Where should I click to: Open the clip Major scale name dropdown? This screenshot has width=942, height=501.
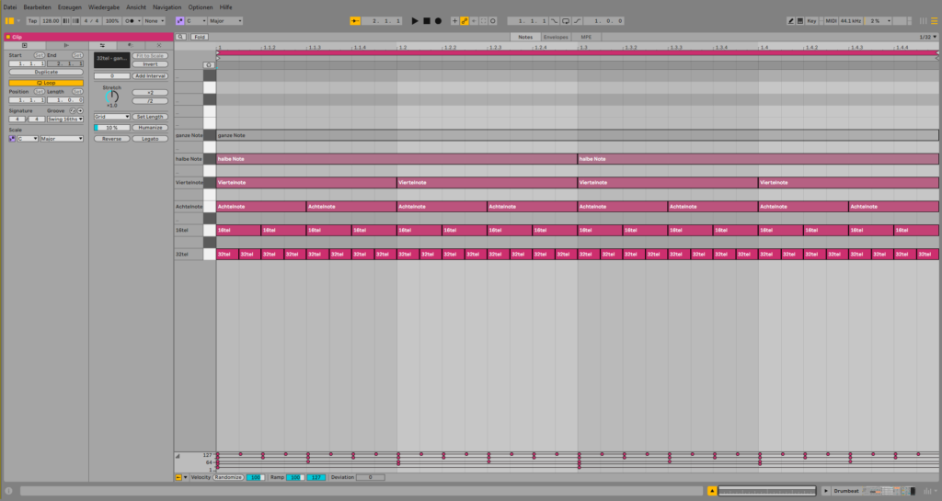click(62, 139)
